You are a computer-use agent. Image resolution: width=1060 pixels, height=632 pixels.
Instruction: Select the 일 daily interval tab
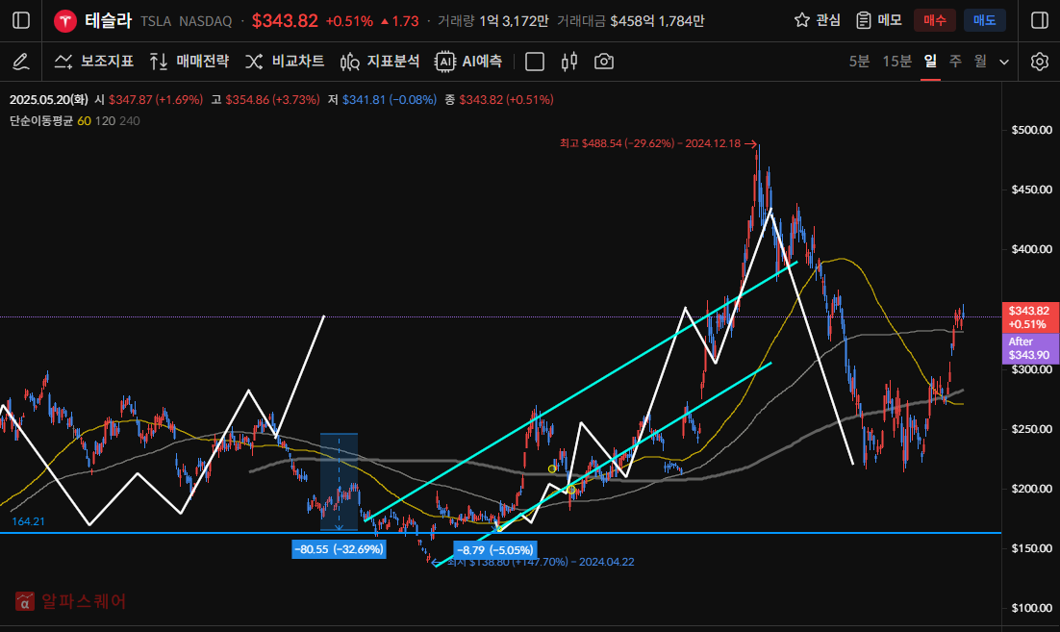pos(931,62)
